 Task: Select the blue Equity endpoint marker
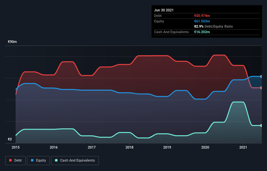(261, 77)
